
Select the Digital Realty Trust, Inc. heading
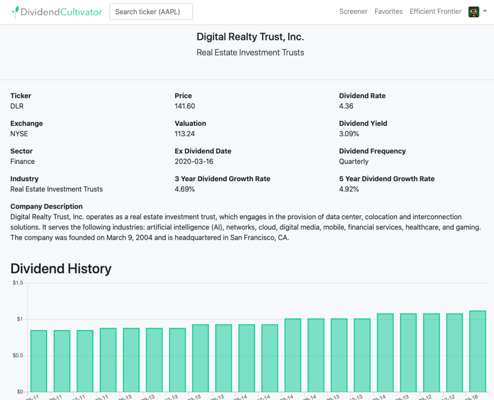[250, 37]
